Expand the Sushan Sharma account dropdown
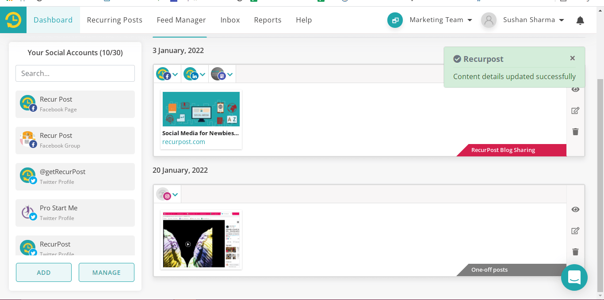The width and height of the screenshot is (604, 300). (x=533, y=20)
